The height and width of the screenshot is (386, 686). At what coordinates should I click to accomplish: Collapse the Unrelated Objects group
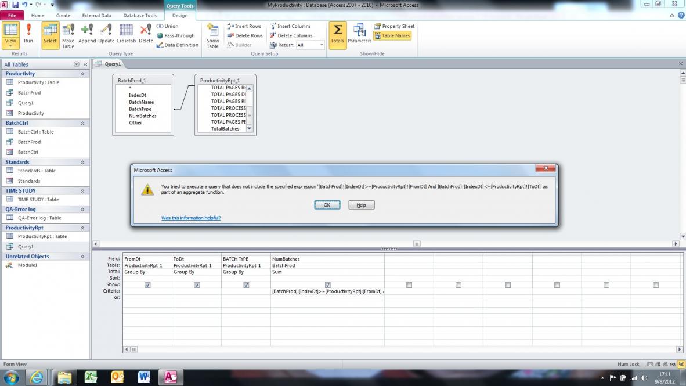pyautogui.click(x=82, y=257)
